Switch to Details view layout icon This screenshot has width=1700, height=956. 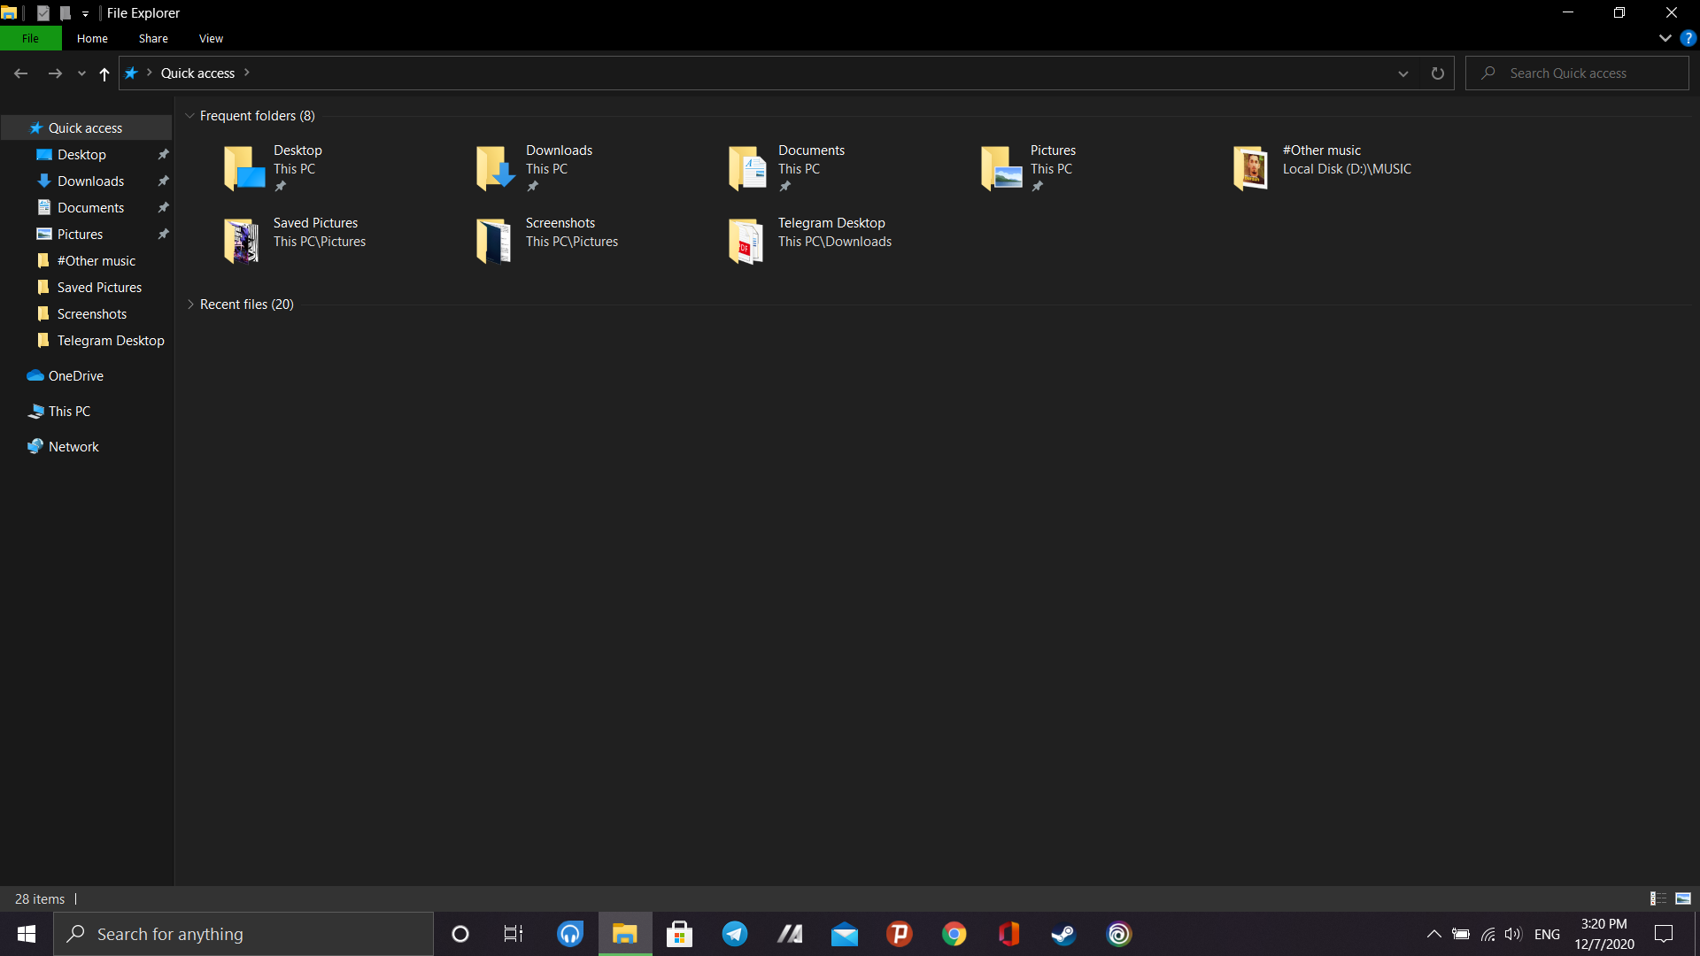(1657, 898)
